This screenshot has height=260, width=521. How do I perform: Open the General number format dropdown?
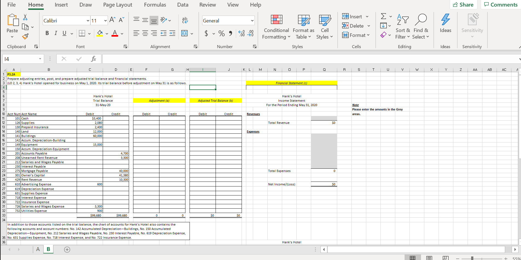pos(252,20)
